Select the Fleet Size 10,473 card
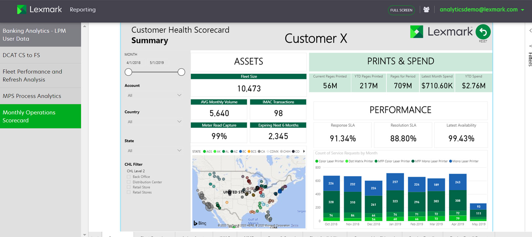This screenshot has height=237, width=532. [249, 85]
